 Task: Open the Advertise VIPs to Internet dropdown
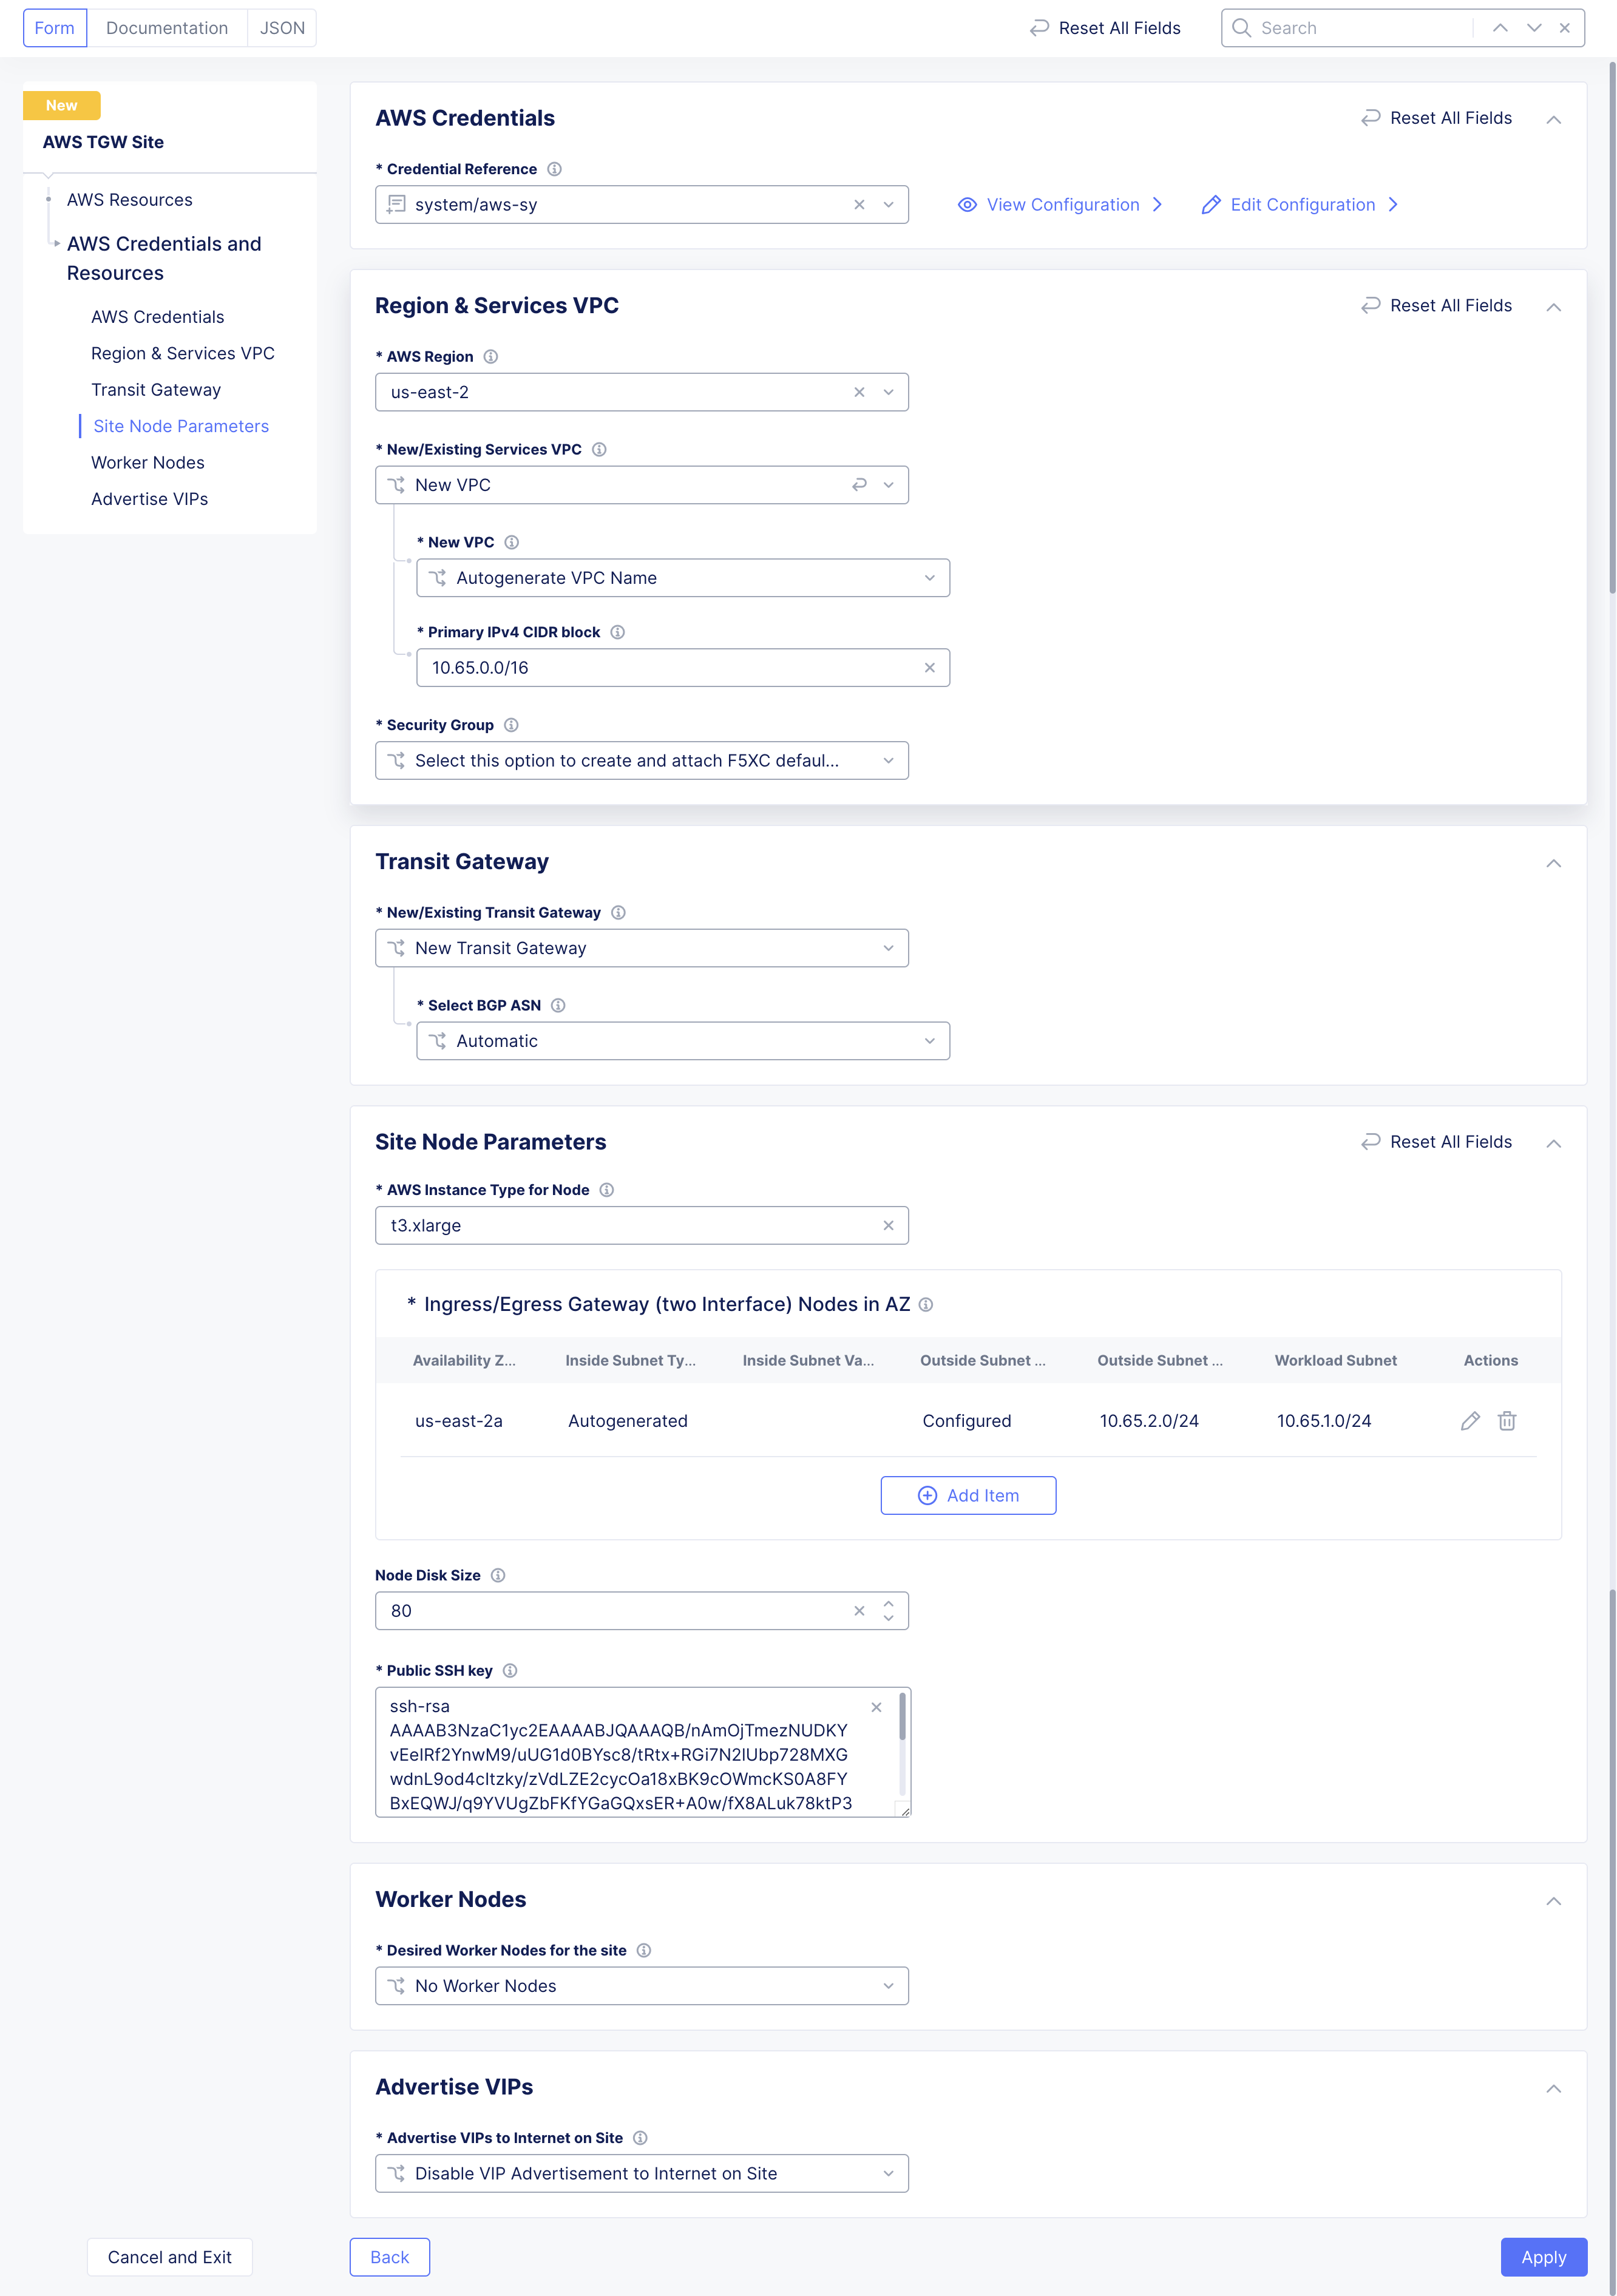[x=888, y=2173]
